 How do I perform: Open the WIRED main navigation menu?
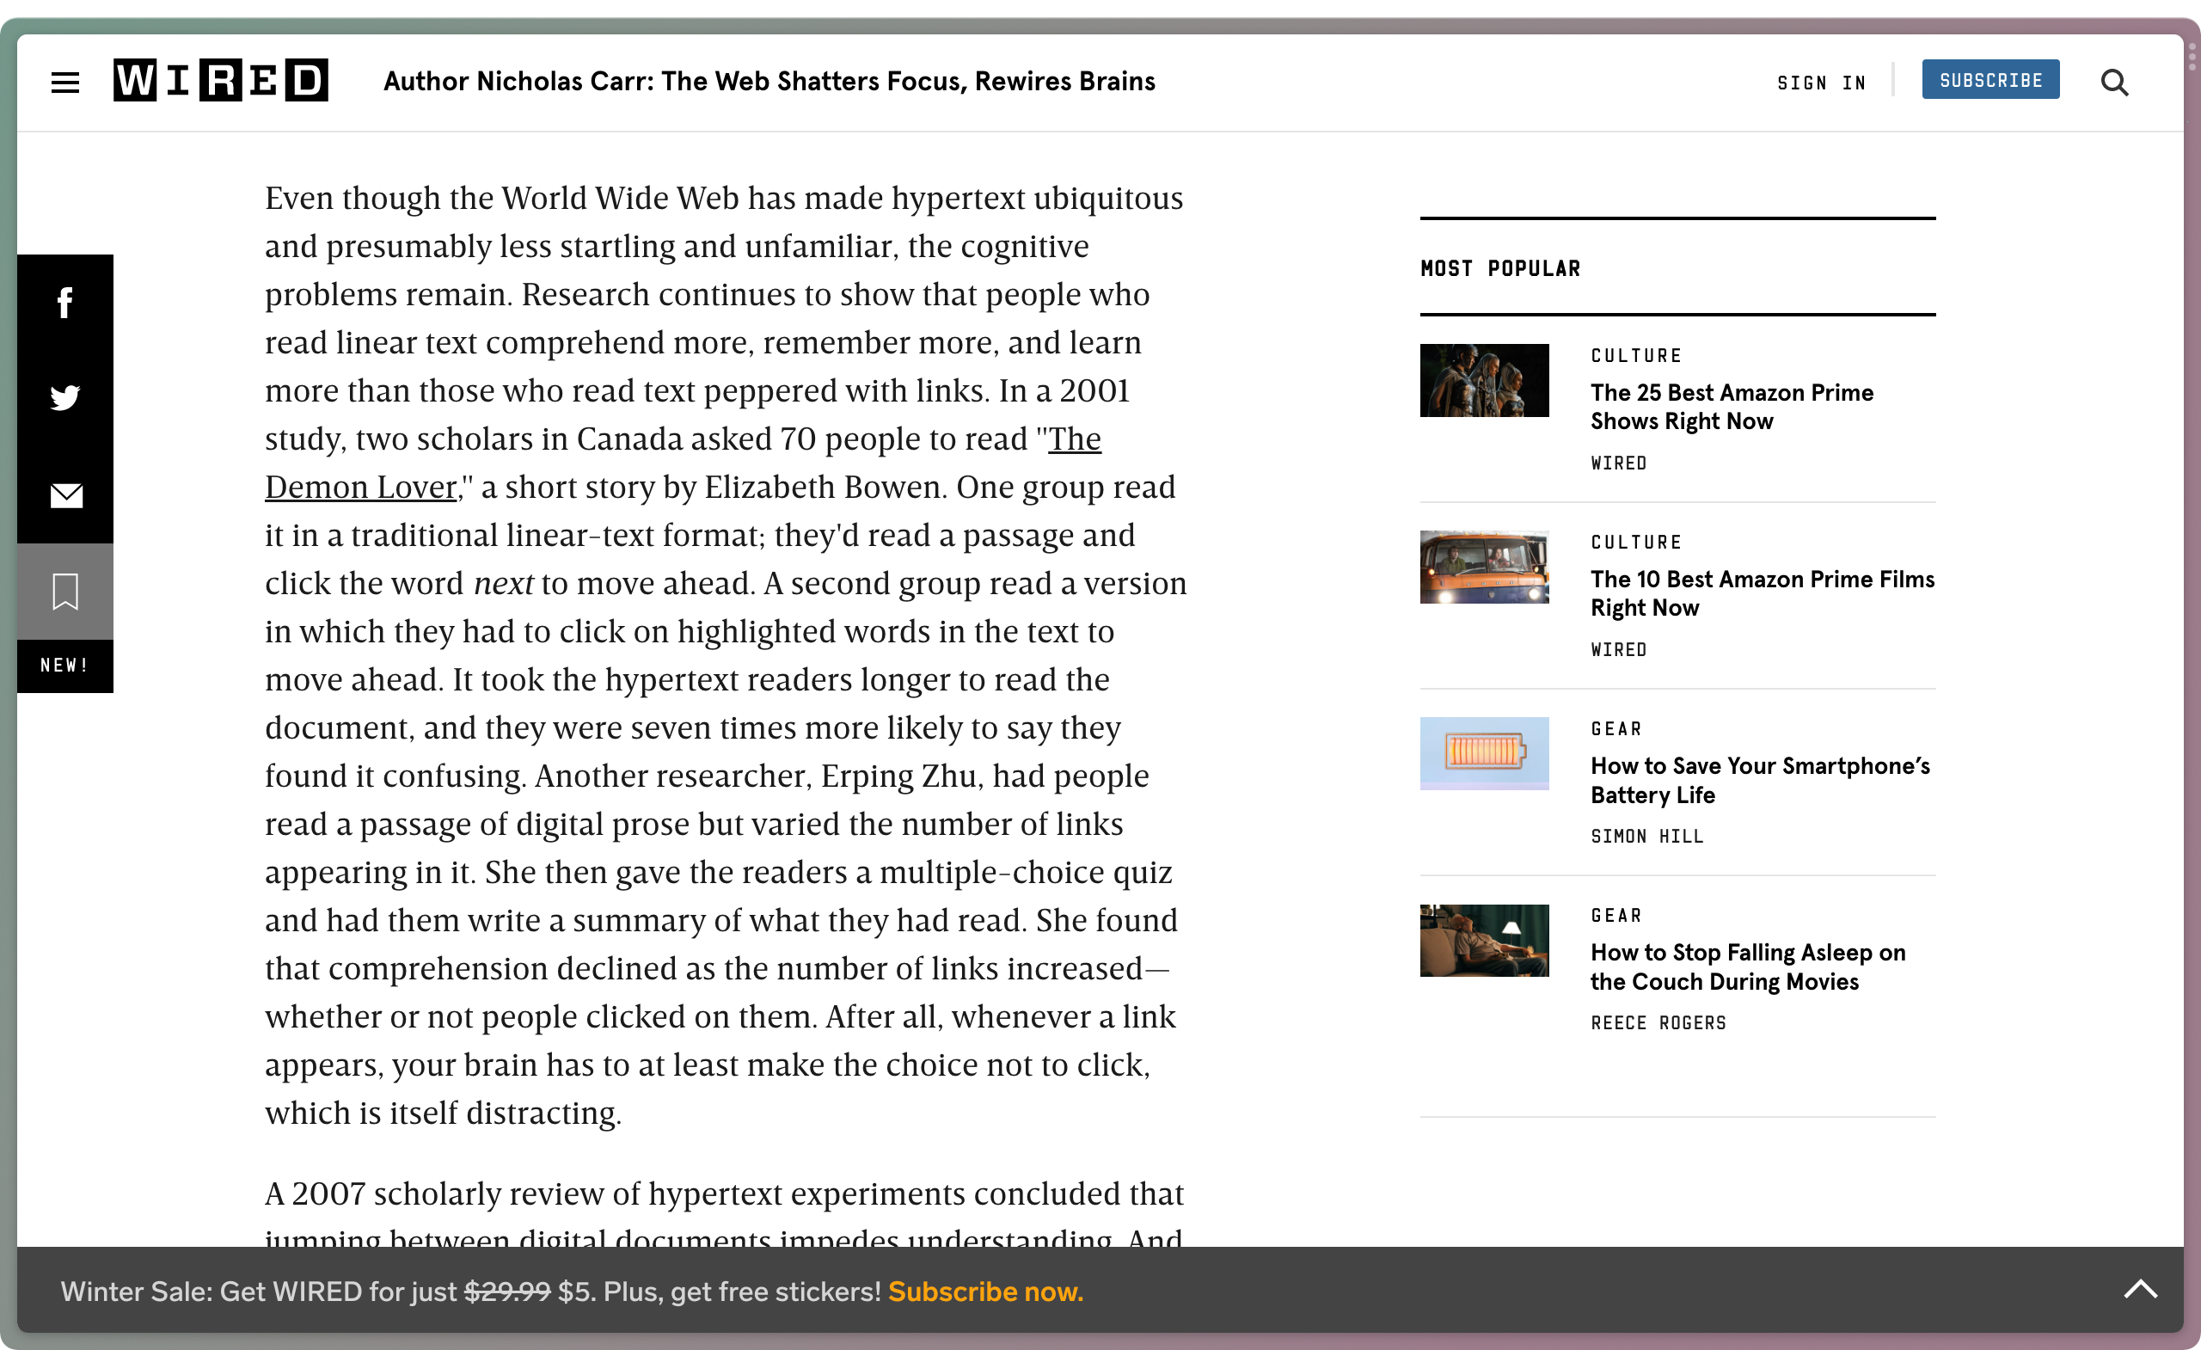(x=64, y=82)
